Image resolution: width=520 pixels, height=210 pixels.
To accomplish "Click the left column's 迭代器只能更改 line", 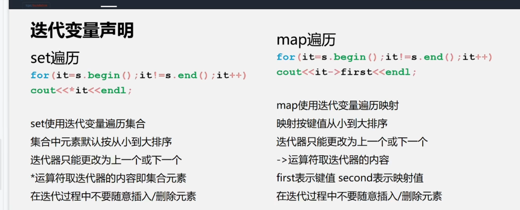I will point(106,160).
